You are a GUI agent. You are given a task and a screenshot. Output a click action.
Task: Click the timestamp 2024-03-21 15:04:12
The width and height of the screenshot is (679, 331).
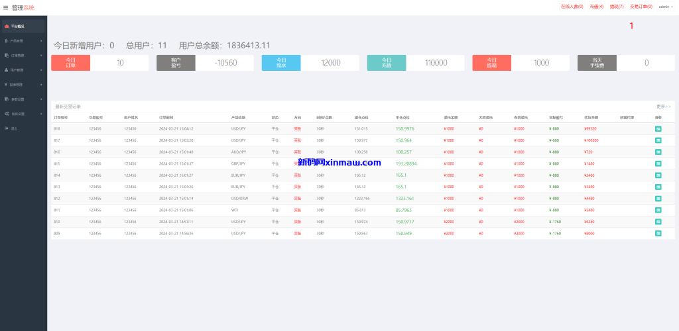[x=176, y=129]
